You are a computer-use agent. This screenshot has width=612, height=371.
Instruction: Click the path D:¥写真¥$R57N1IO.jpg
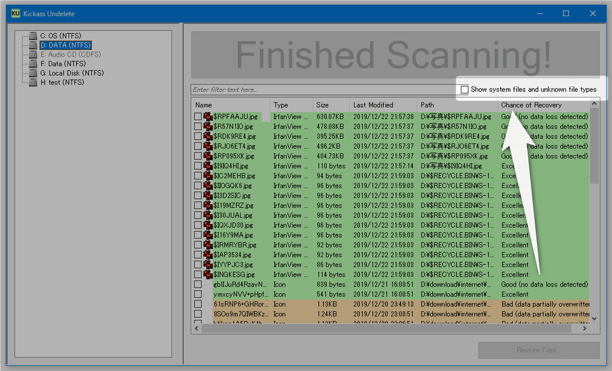(453, 126)
